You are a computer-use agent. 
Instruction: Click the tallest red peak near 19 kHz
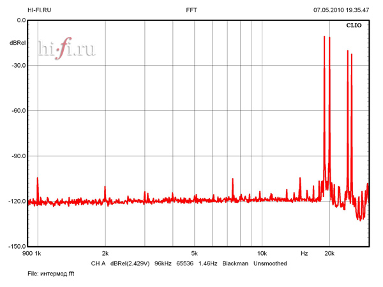pos(324,38)
